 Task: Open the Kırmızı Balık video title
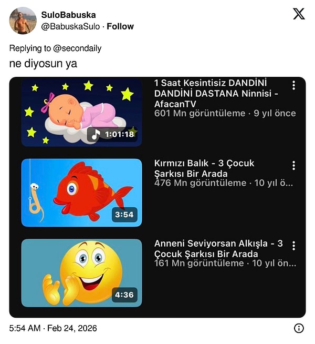204,168
